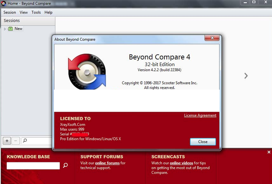Click the KNOWLEDGE BASE heading

coord(28,156)
